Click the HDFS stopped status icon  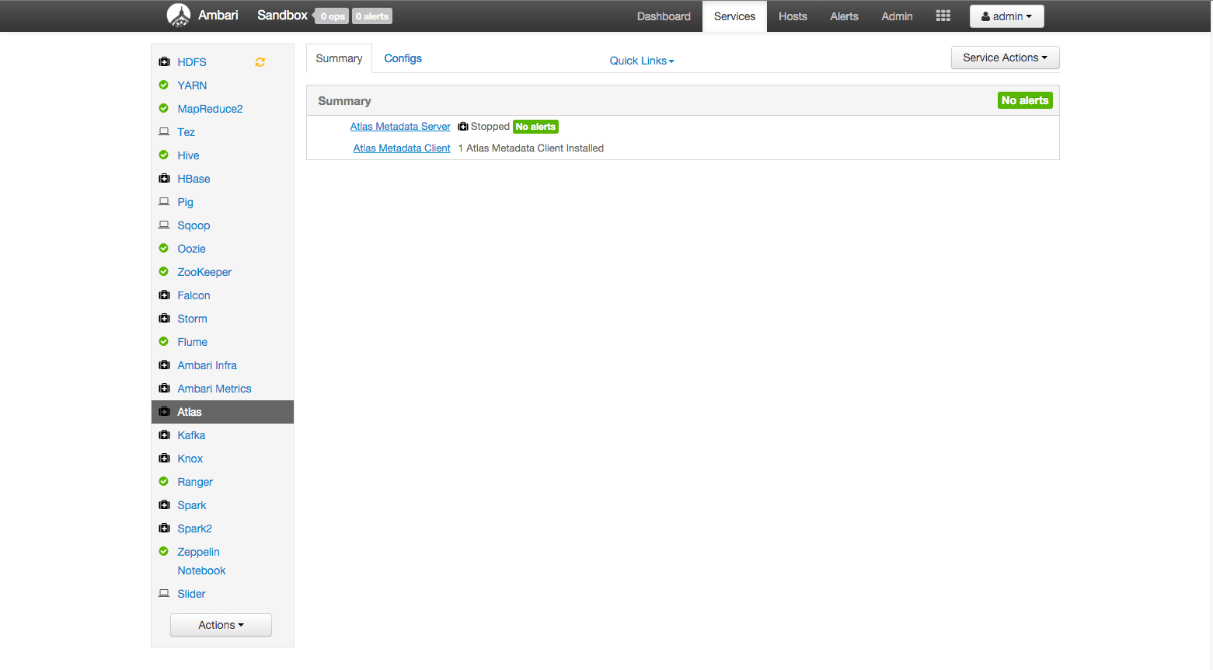point(164,61)
